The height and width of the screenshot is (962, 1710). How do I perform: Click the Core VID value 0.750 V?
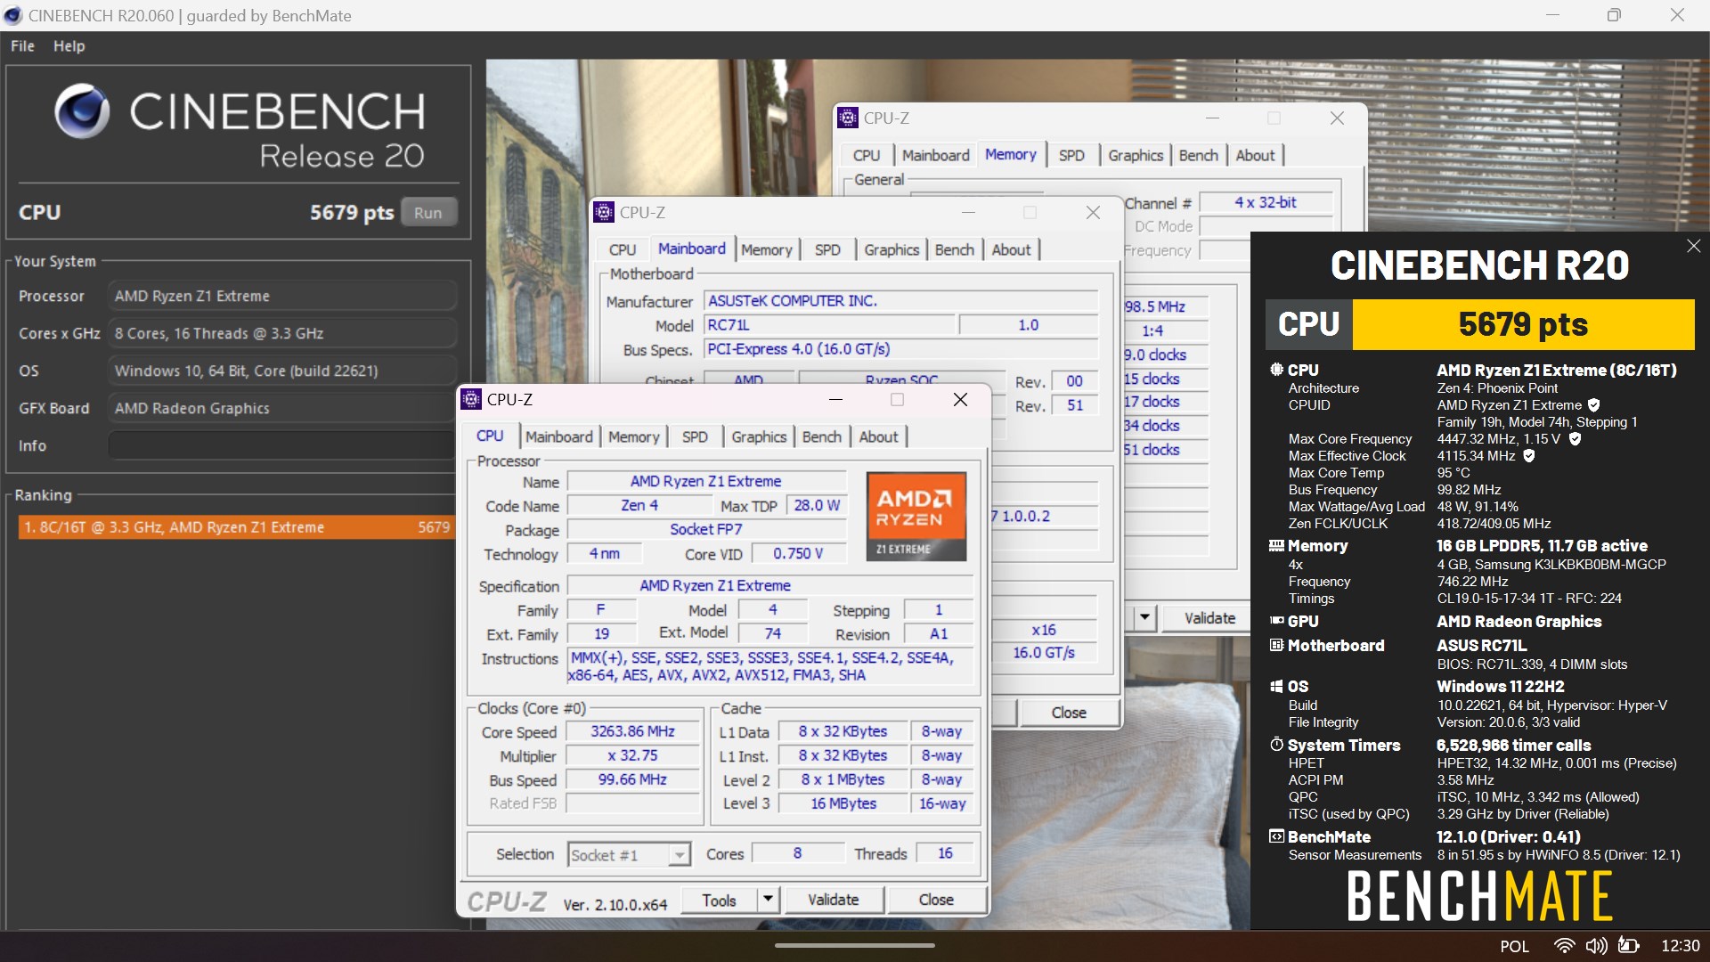pos(798,553)
